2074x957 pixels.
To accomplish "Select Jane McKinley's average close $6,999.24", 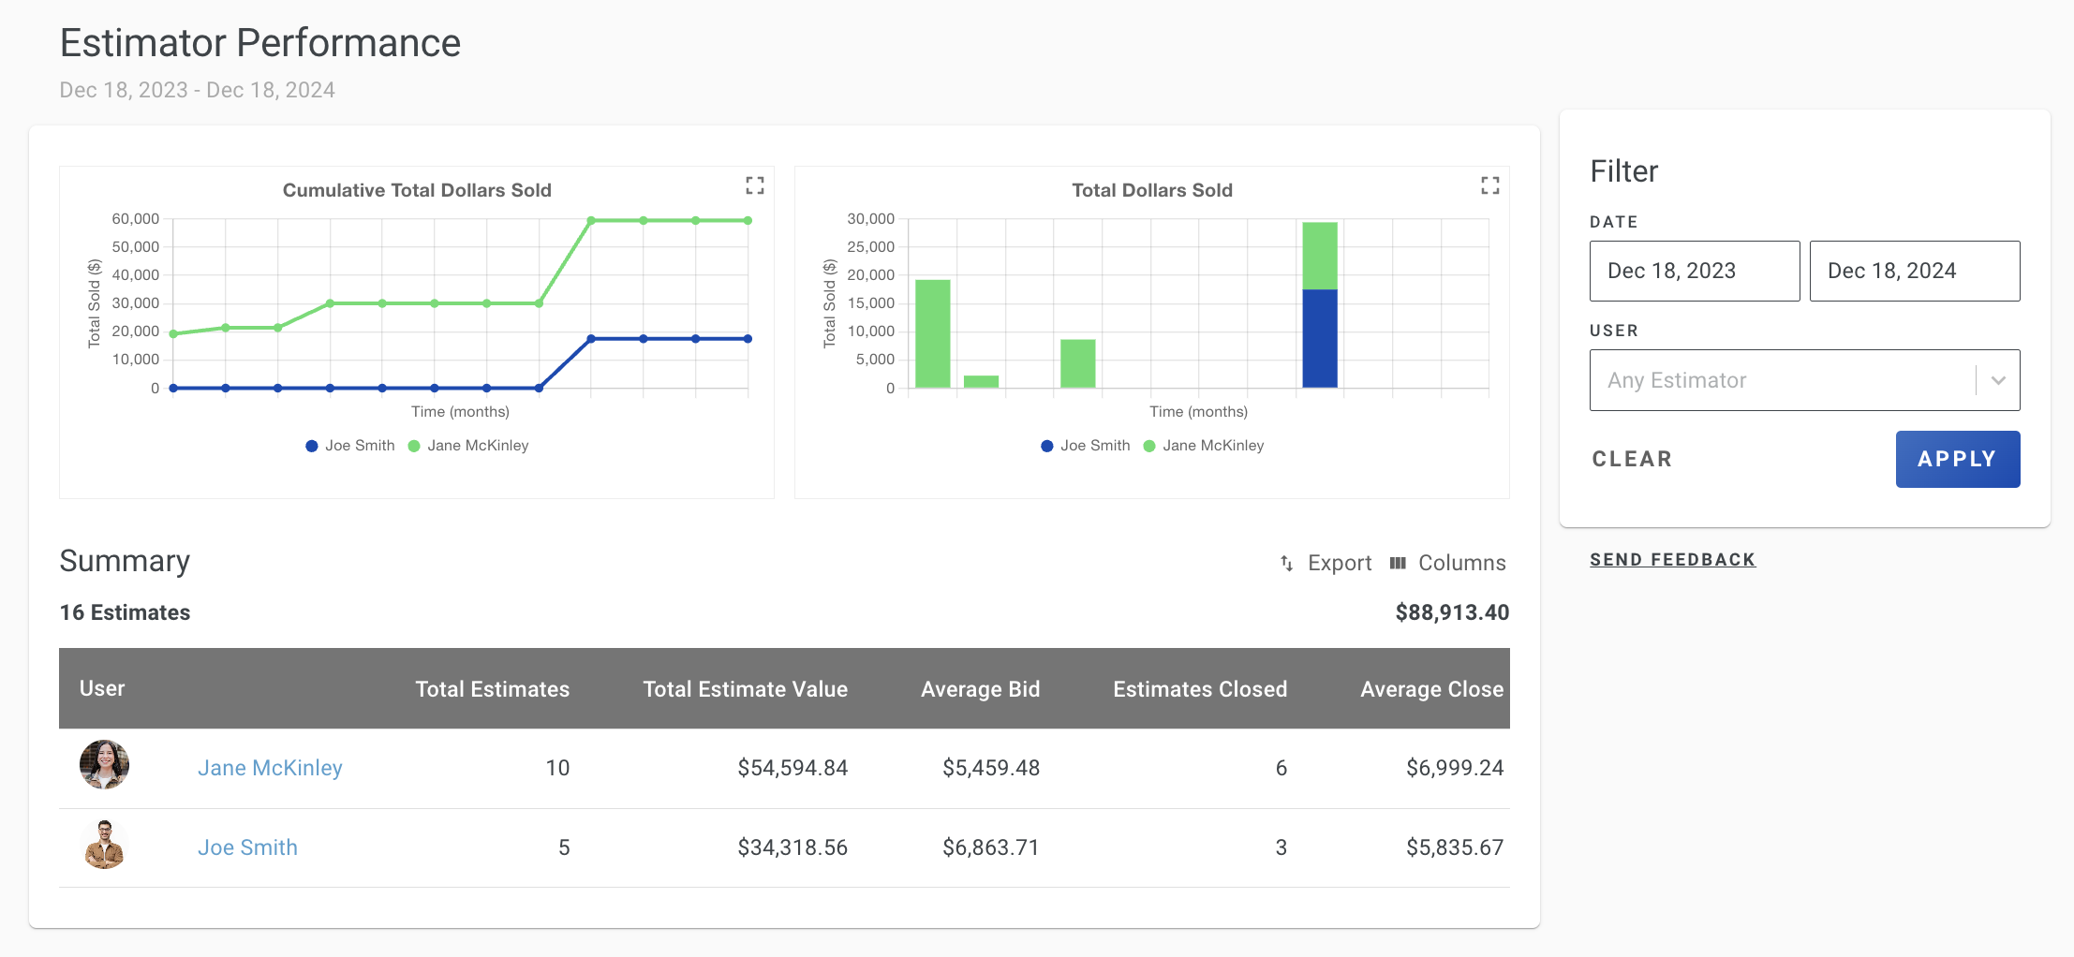I will coord(1455,768).
